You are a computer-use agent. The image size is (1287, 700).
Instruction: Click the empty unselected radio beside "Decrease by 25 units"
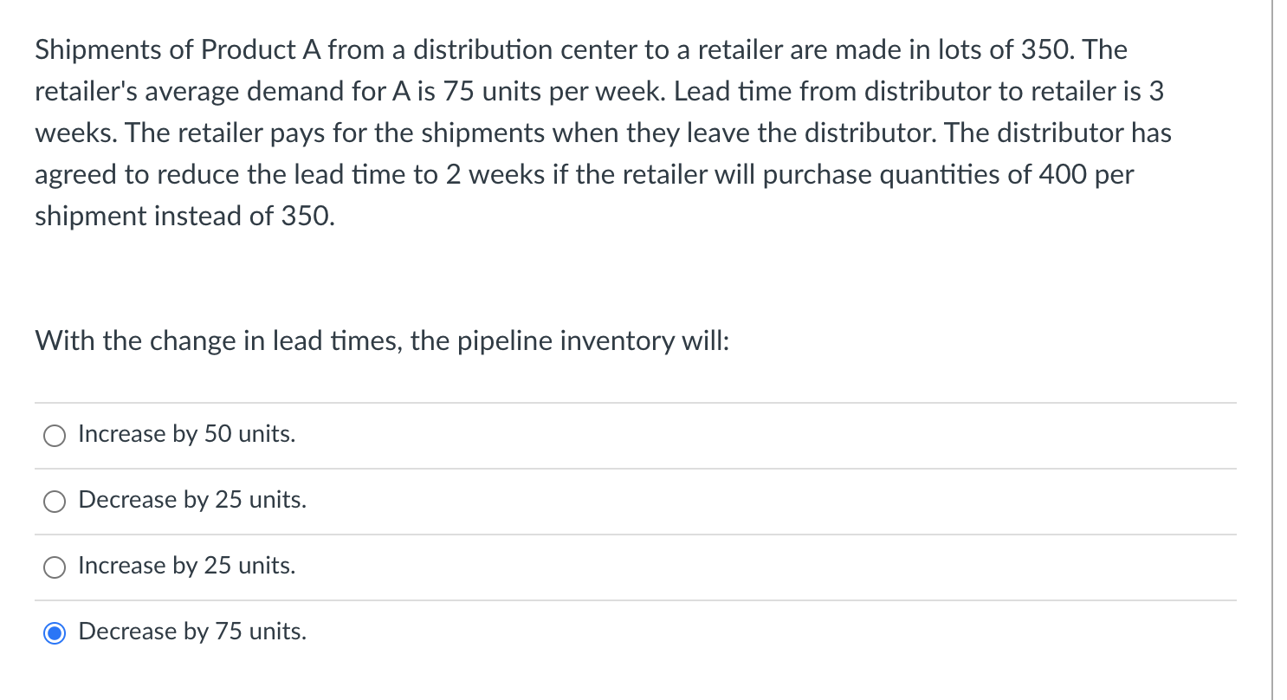tap(54, 502)
